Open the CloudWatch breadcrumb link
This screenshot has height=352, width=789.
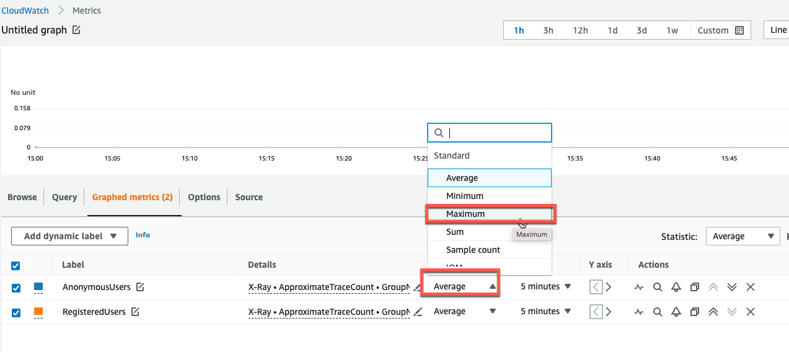point(26,11)
